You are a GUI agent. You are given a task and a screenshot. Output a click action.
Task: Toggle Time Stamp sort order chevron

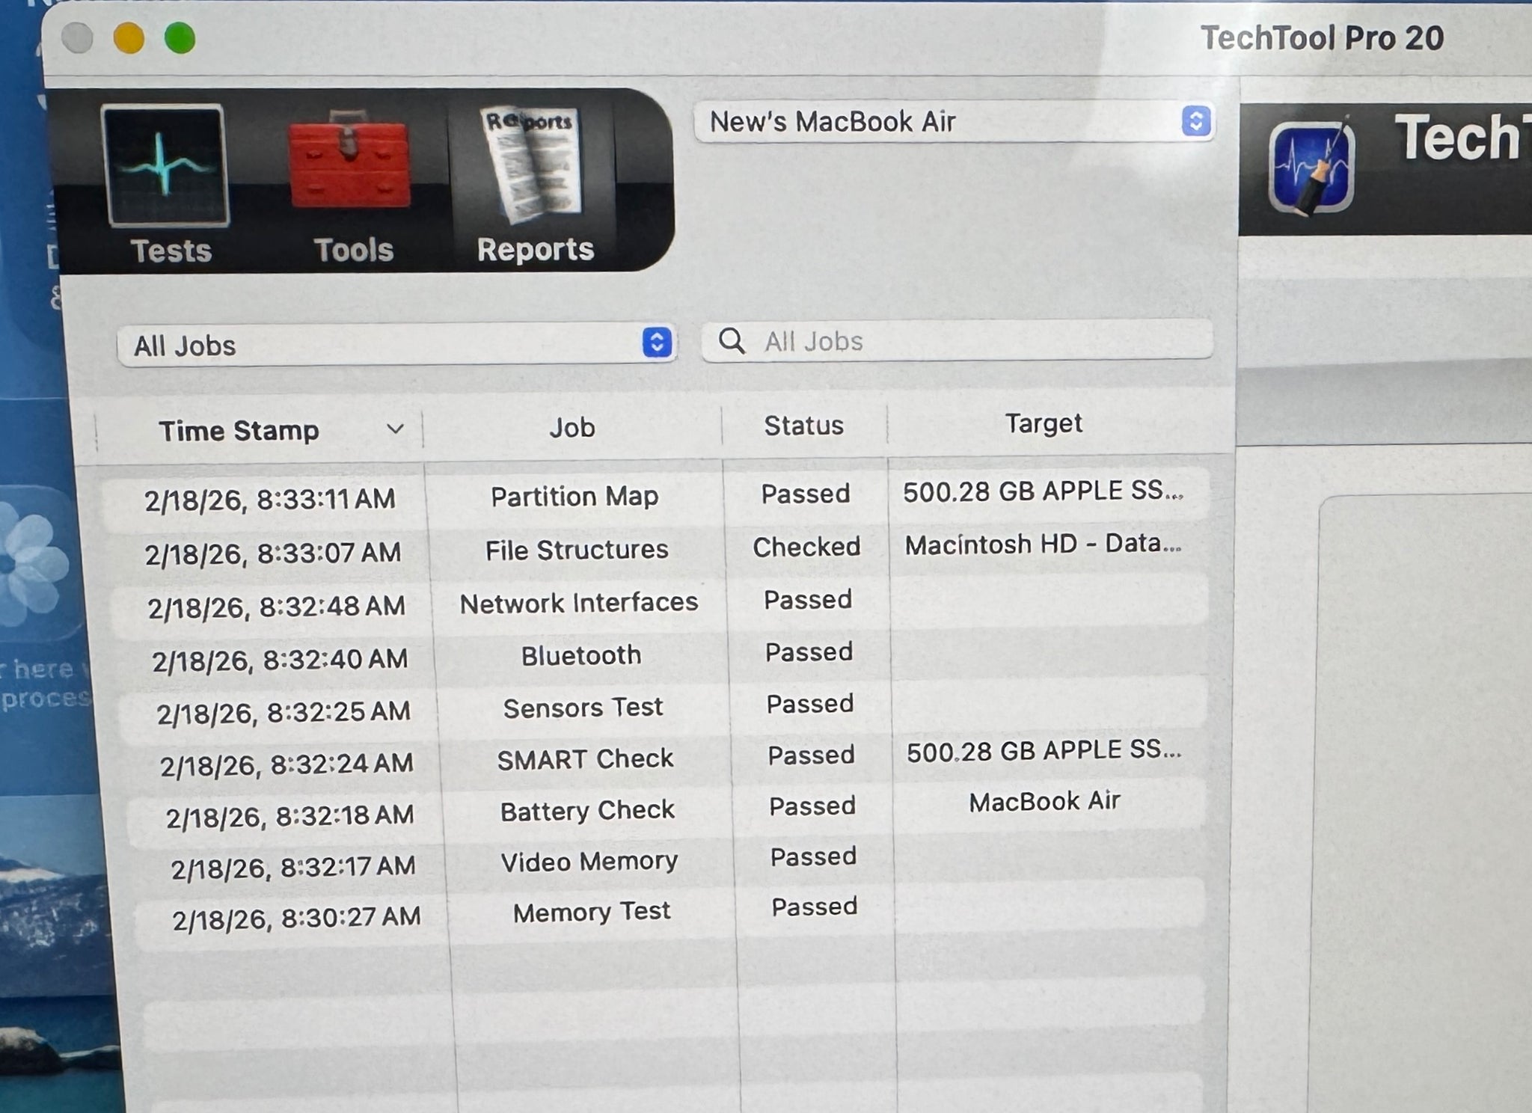(x=395, y=429)
